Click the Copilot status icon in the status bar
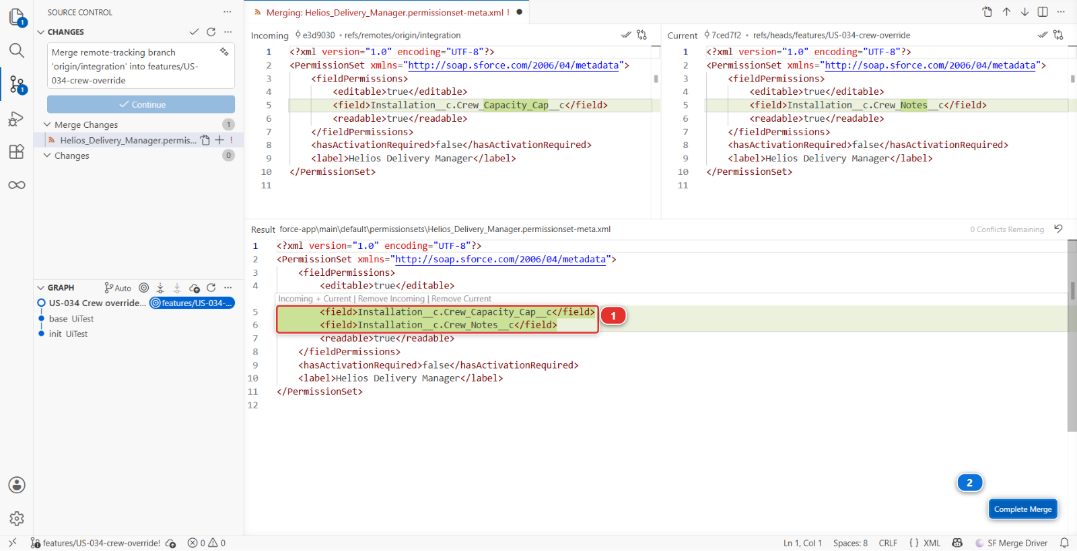This screenshot has height=551, width=1077. [957, 543]
